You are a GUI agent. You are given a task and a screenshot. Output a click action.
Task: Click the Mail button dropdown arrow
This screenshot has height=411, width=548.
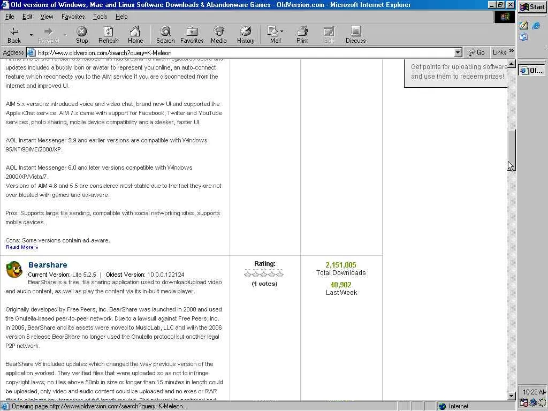coord(282,31)
